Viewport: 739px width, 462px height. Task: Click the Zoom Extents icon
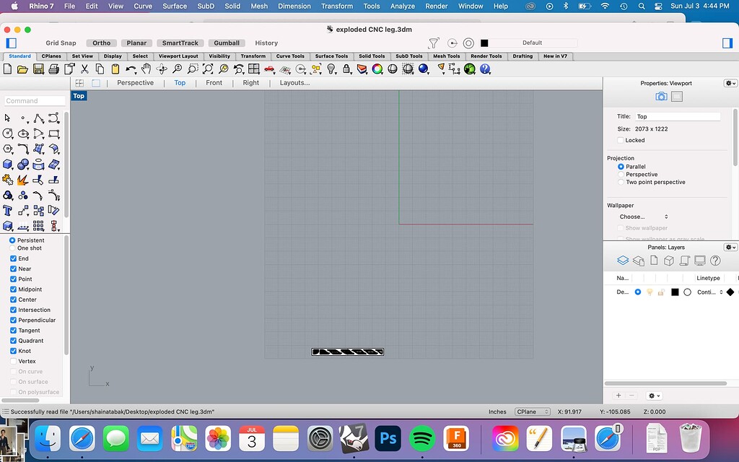point(208,69)
